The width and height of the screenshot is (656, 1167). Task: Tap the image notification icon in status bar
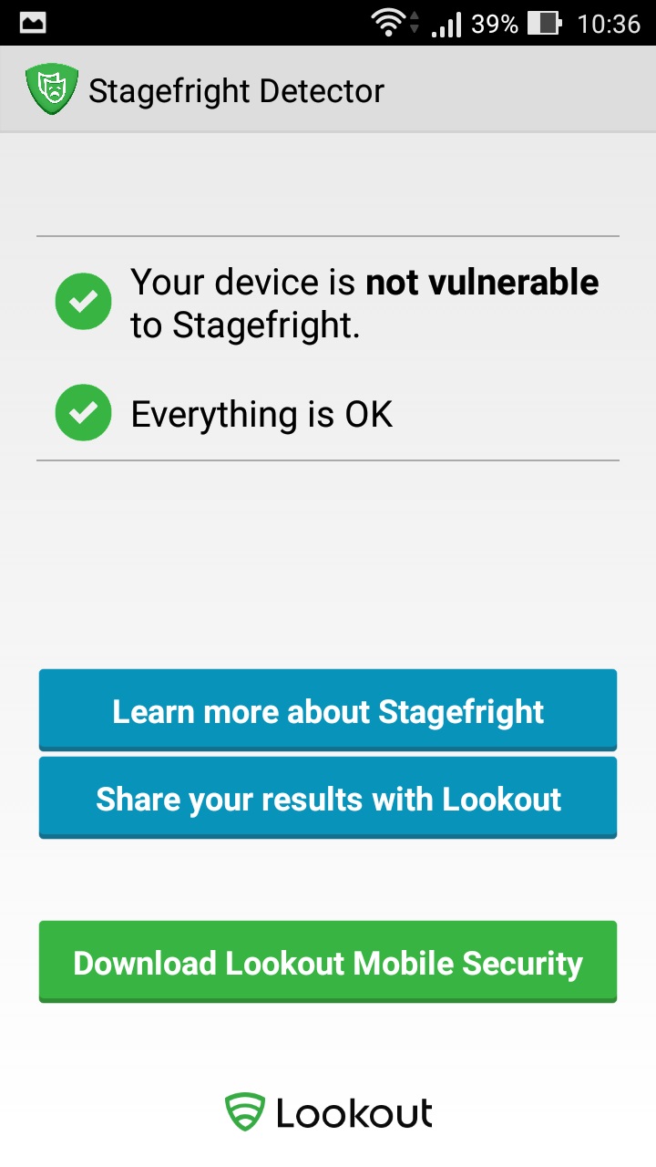(x=33, y=23)
